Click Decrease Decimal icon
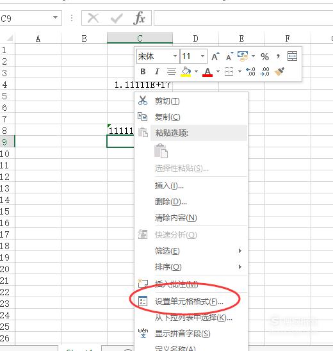The width and height of the screenshot is (333, 351). tap(264, 72)
